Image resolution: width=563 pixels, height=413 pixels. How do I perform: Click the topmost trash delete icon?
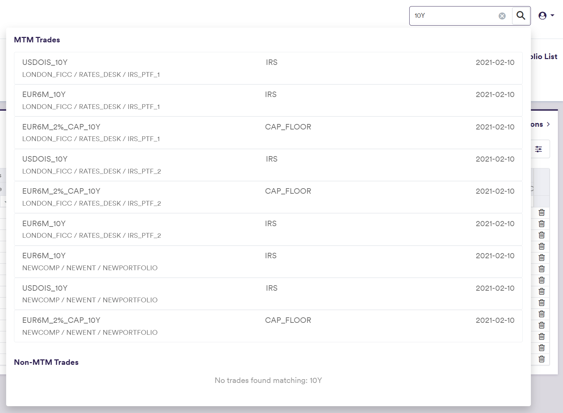coord(541,212)
